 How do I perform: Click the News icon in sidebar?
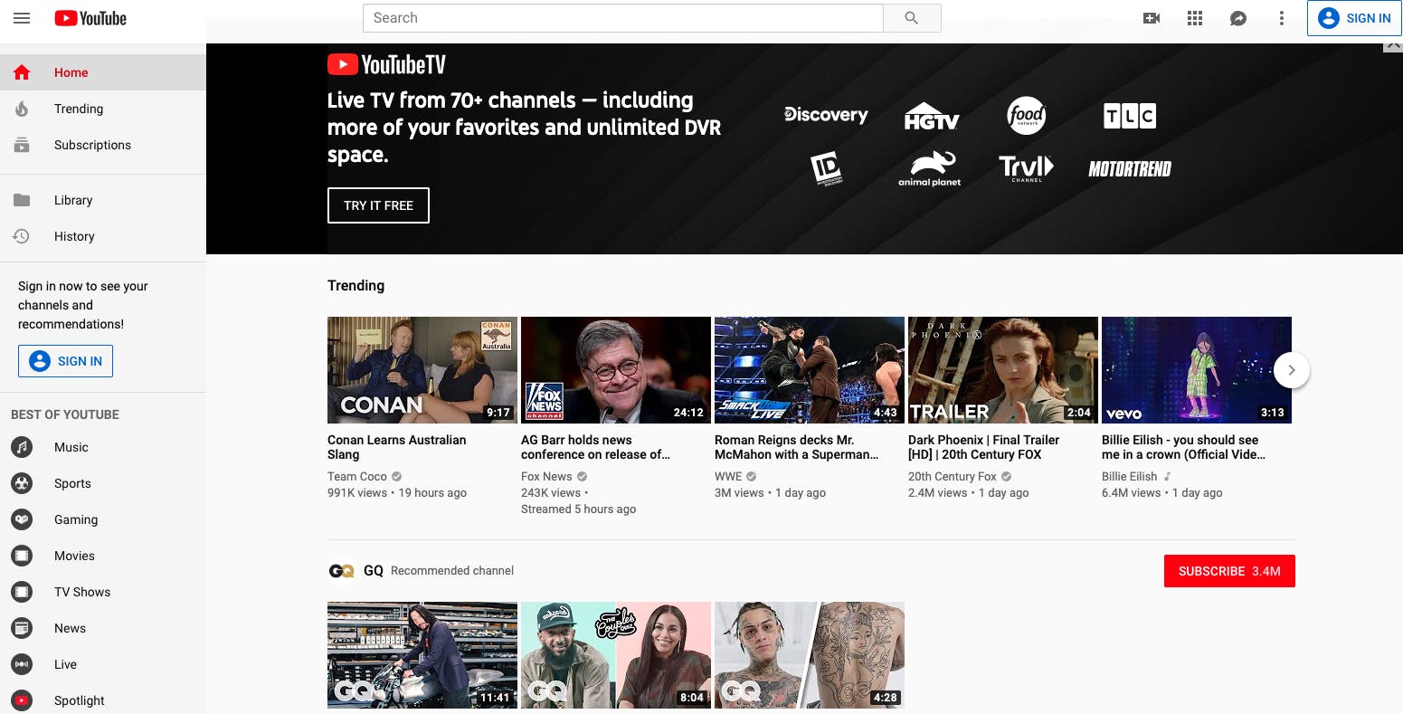22,628
